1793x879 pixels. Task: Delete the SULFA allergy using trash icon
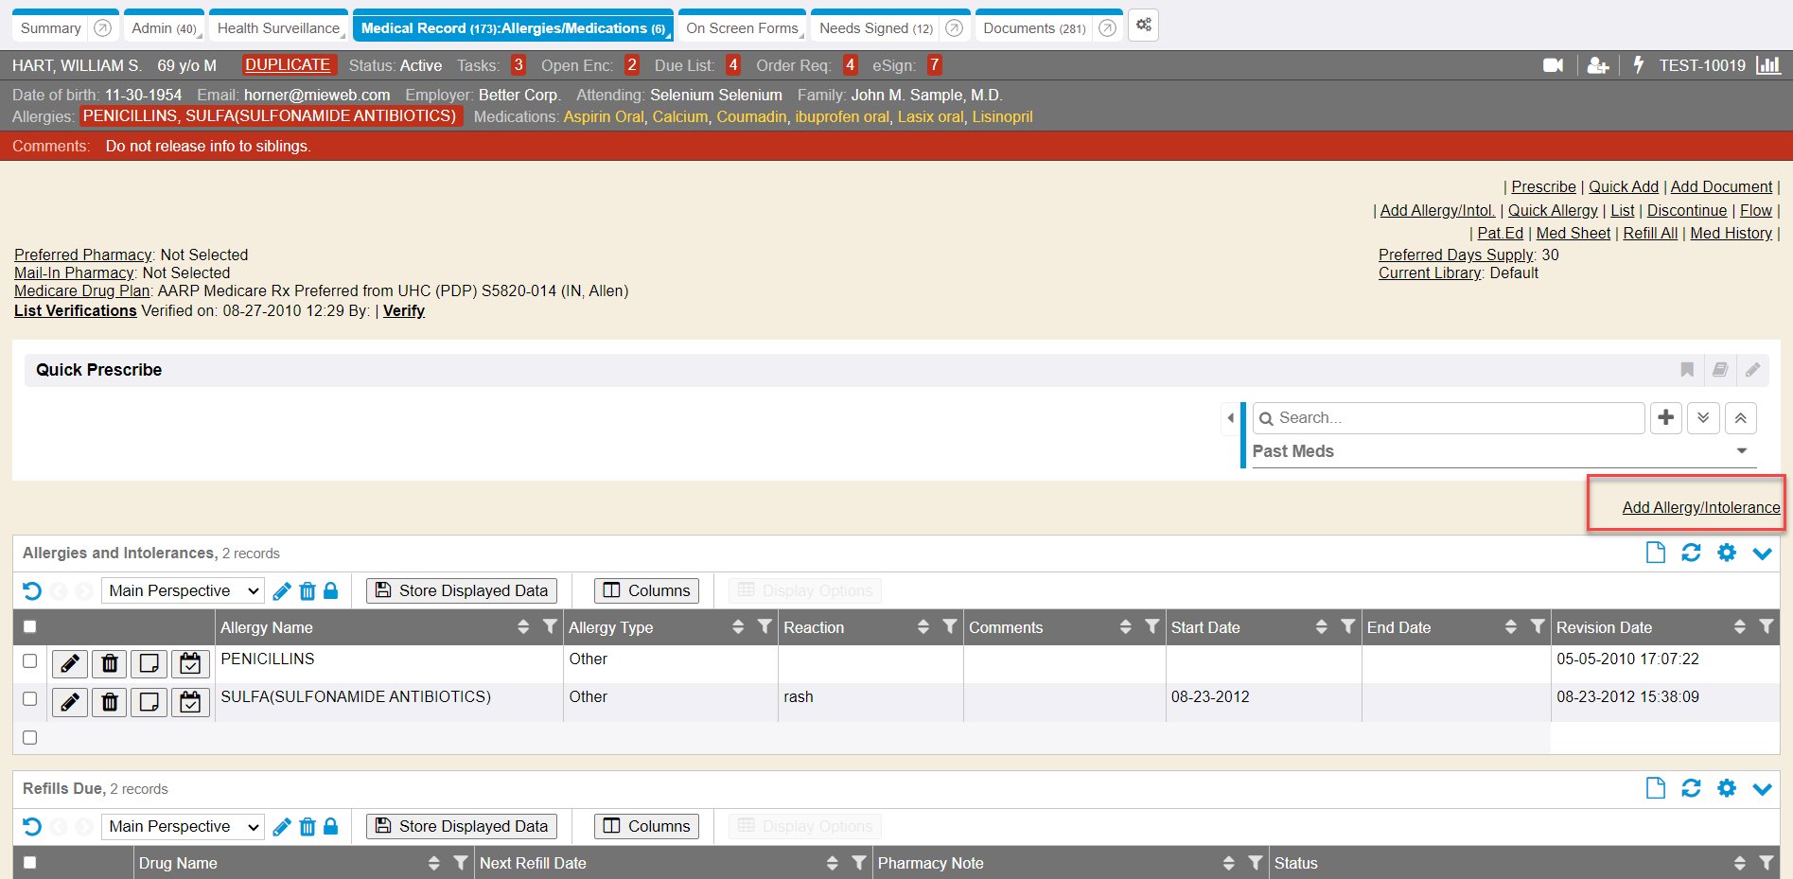(110, 701)
